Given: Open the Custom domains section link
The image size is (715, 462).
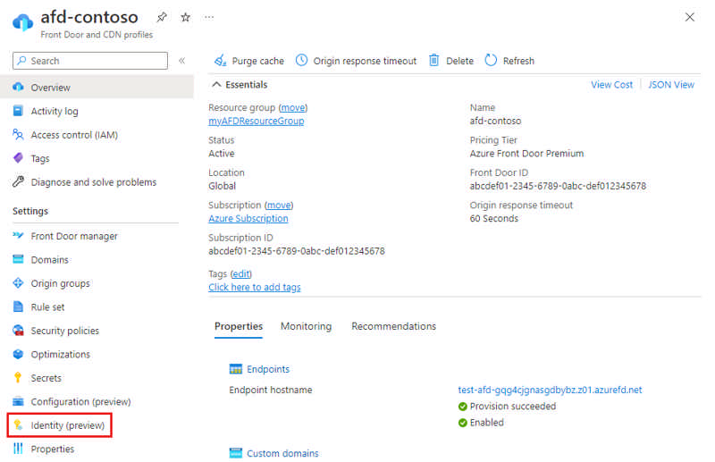Looking at the screenshot, I should tap(282, 453).
